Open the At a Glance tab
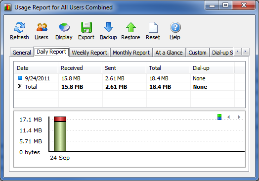Viewport: 259px width, 181px height. coord(169,53)
